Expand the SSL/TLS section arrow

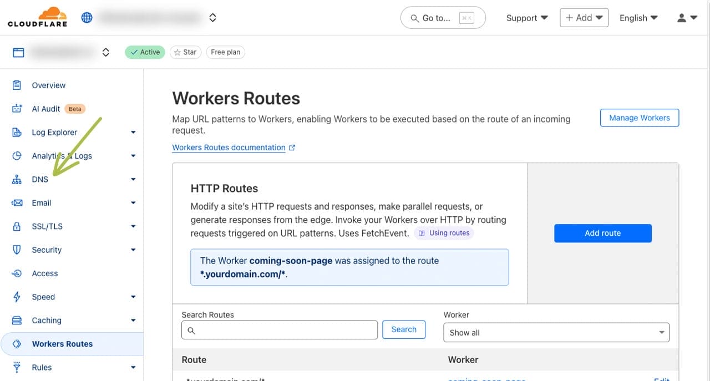click(x=133, y=226)
